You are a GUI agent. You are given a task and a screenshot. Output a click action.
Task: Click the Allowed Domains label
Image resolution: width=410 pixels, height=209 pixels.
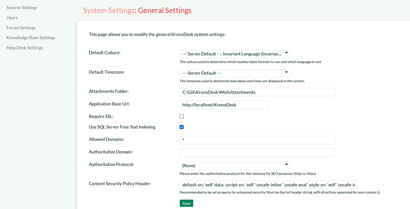[x=107, y=139]
